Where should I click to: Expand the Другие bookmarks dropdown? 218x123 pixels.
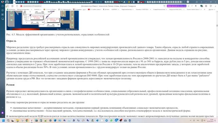click(x=212, y=10)
